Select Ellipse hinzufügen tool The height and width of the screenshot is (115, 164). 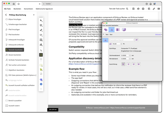[13, 19]
